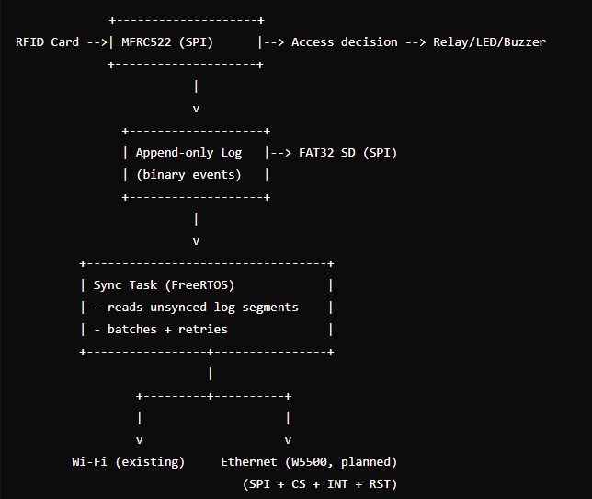
Task: Click the down arrow above the Sync Task box
Action: point(196,241)
